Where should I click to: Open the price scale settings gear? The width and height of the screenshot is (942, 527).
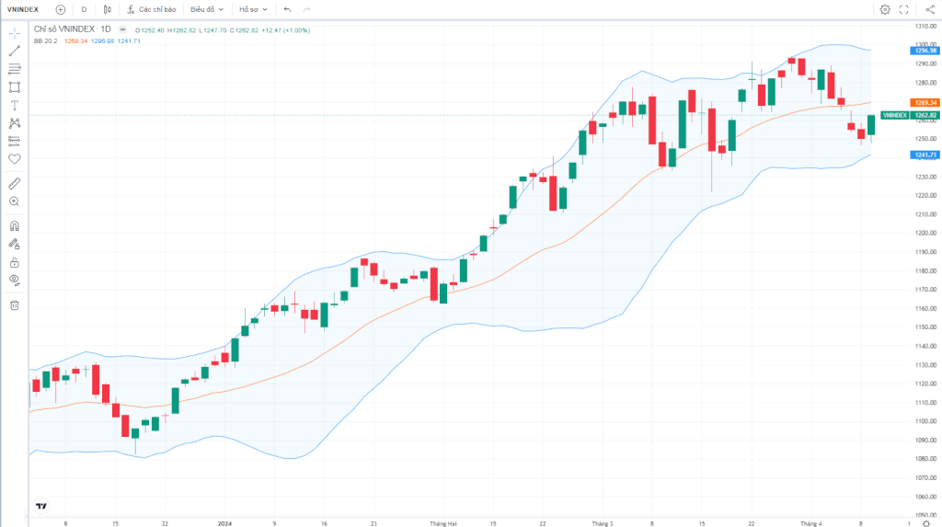(926, 523)
